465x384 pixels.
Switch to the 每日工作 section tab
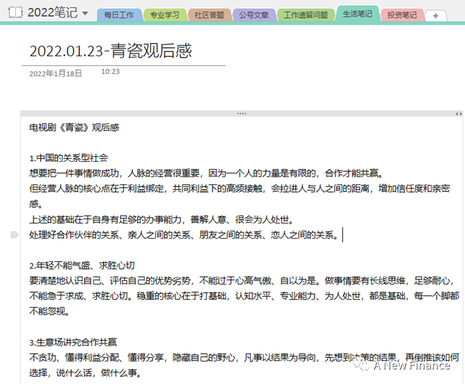tap(119, 15)
